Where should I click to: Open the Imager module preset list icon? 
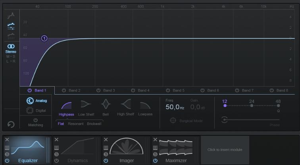106,148
